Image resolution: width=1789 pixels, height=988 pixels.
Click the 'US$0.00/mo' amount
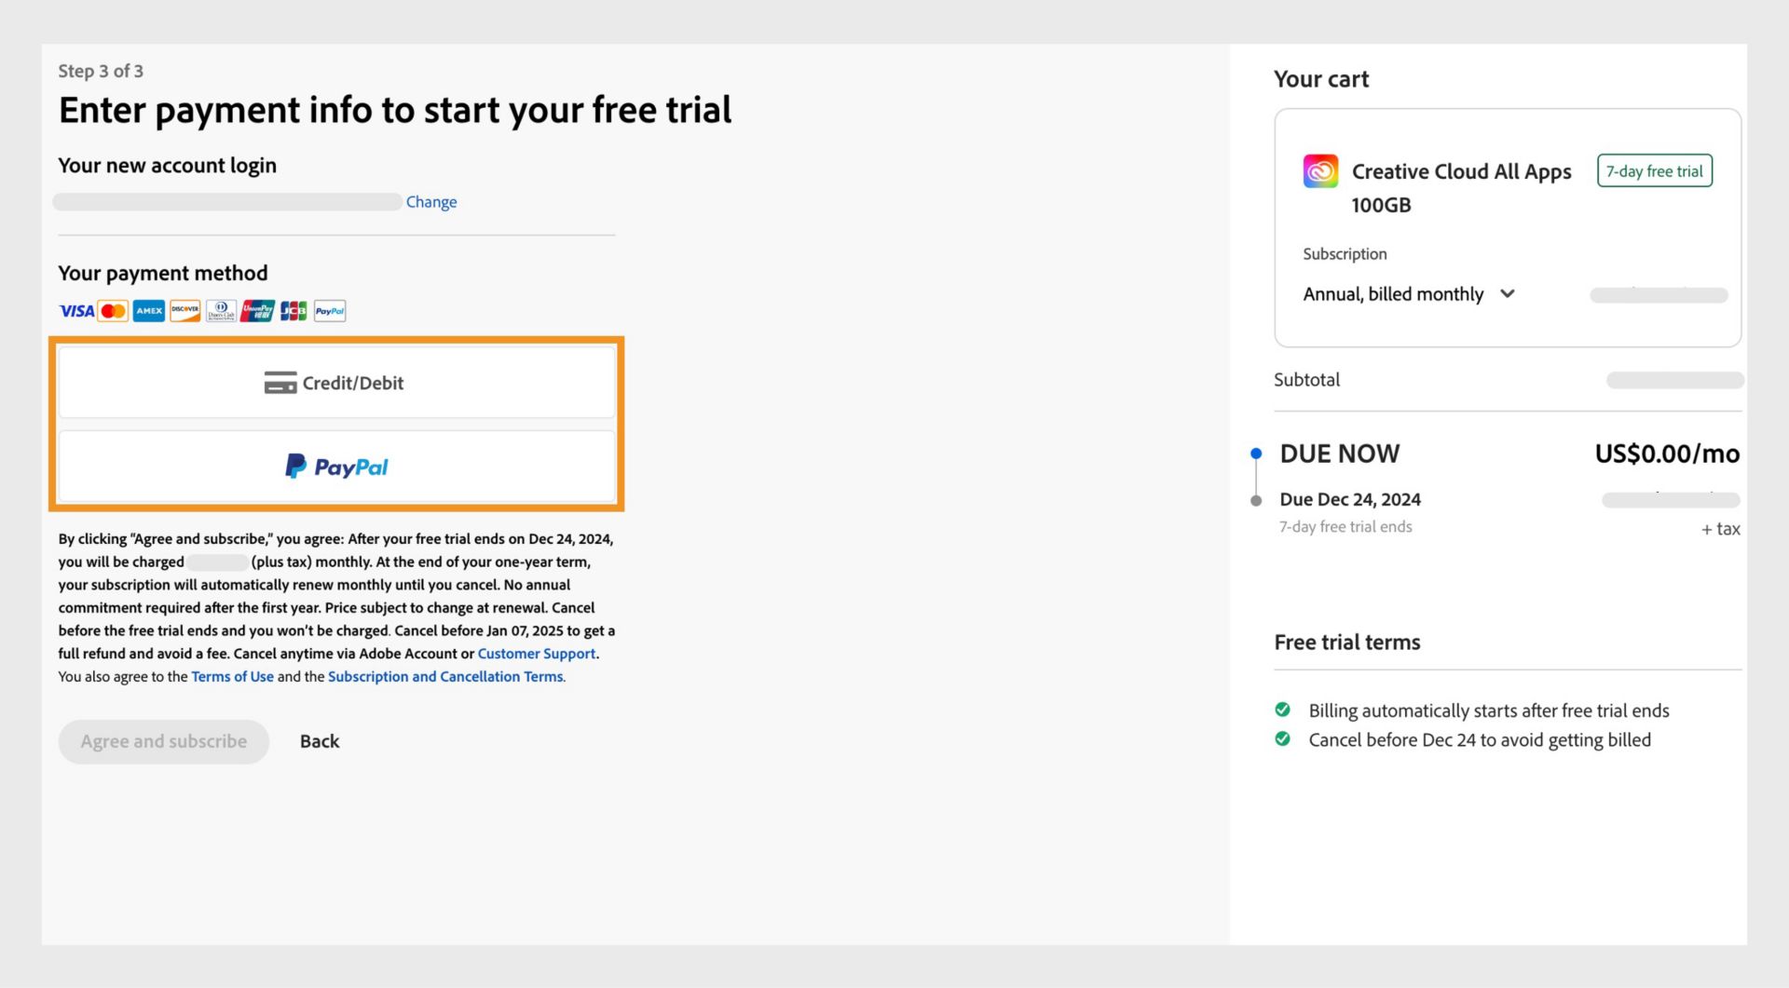coord(1667,453)
